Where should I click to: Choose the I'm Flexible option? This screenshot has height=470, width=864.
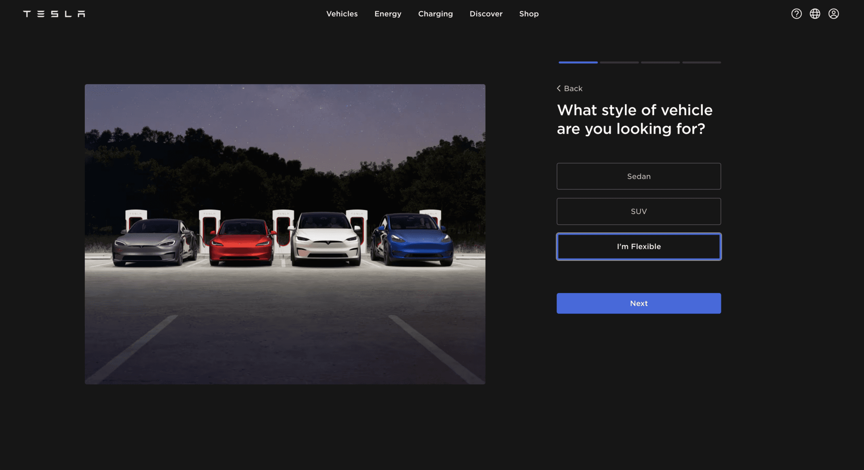click(638, 247)
